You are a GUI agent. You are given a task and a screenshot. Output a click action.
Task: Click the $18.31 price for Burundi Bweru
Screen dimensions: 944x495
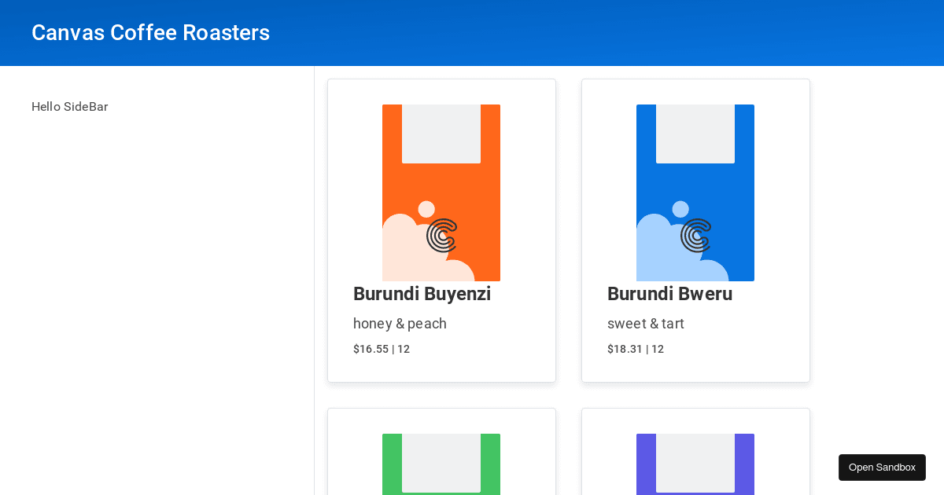[x=636, y=349]
